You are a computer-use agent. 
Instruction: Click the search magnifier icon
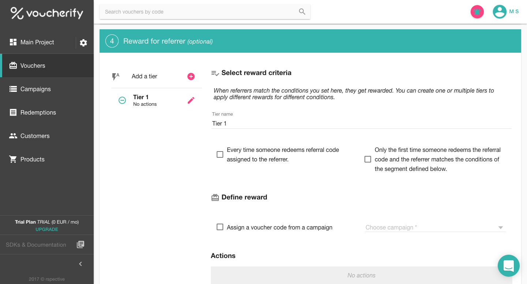302,12
